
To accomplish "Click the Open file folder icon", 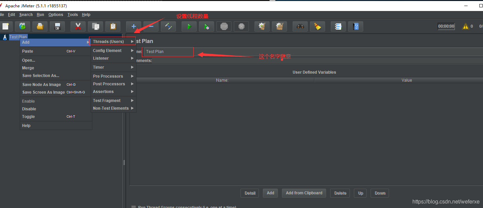I will tap(40, 26).
